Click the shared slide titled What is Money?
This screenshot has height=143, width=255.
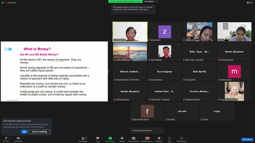pos(54,71)
